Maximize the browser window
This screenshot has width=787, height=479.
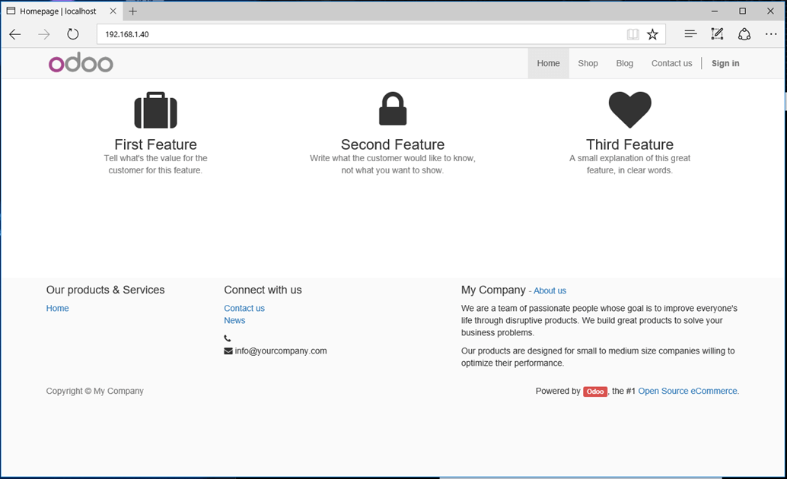click(x=742, y=11)
